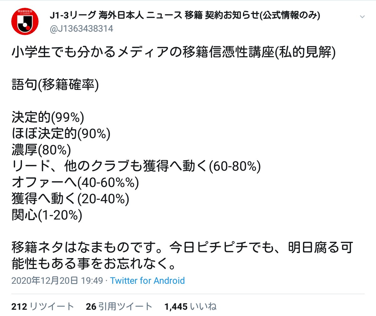Open the Twitter for Android source link

(x=147, y=280)
